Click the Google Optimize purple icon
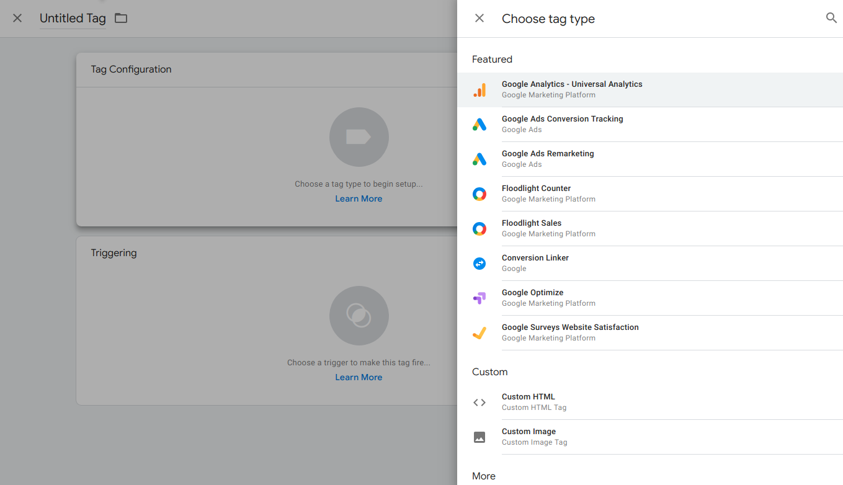The image size is (843, 485). click(x=479, y=298)
